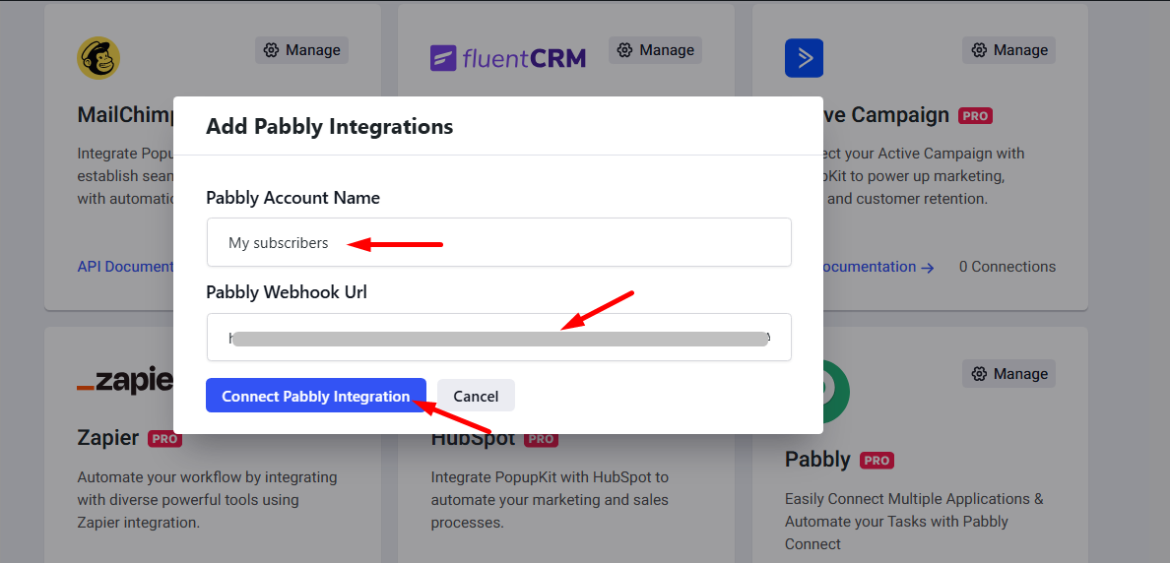1170x563 pixels.
Task: Click PRO badge next to HubSpot
Action: 541,438
